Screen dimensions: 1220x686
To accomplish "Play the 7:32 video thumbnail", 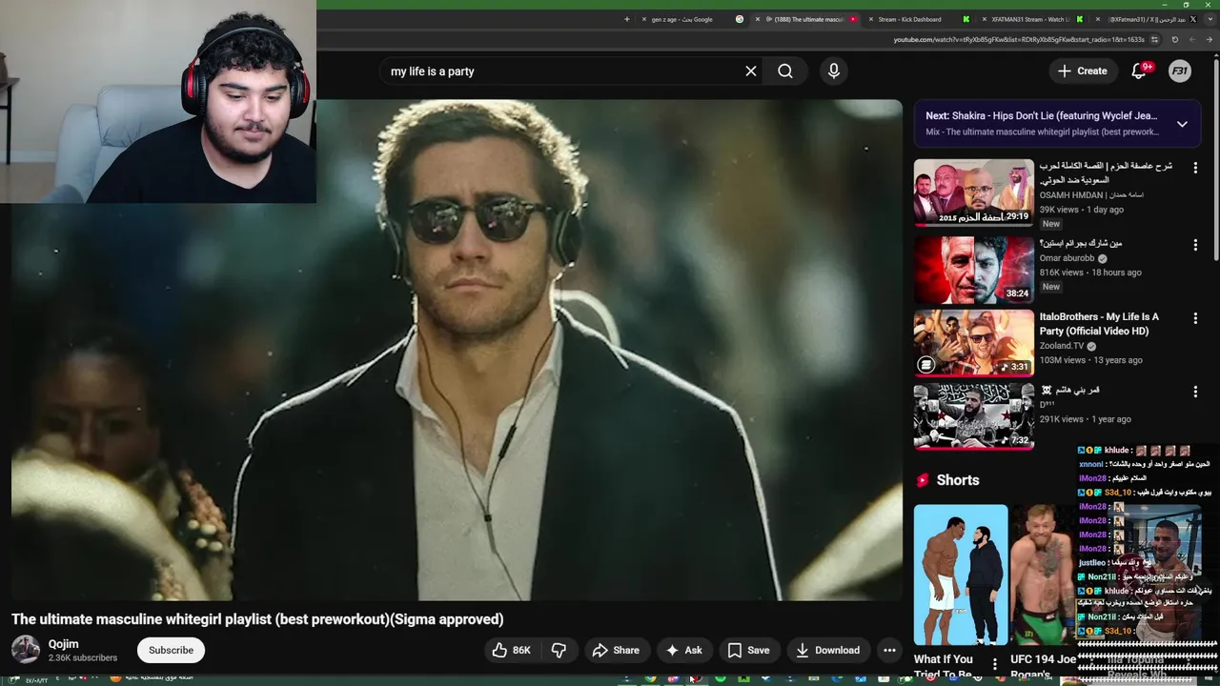I will click(973, 414).
